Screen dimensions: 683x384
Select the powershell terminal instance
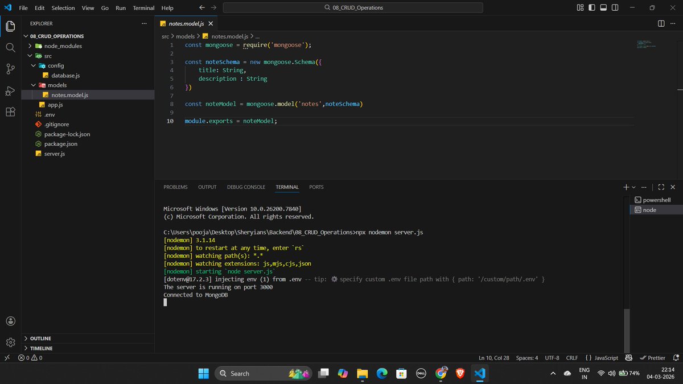pos(656,200)
